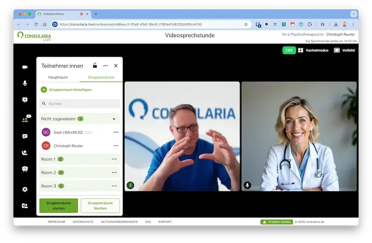Mute microphone via left sidebar icon
372x243 pixels.
coord(25,83)
